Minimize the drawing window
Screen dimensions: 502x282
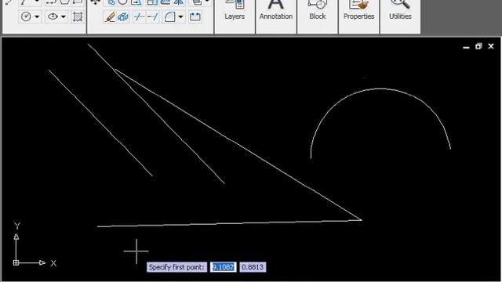[x=466, y=47]
